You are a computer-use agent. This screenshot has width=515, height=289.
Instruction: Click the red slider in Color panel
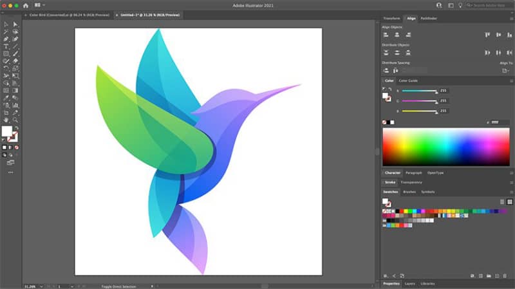click(x=420, y=91)
